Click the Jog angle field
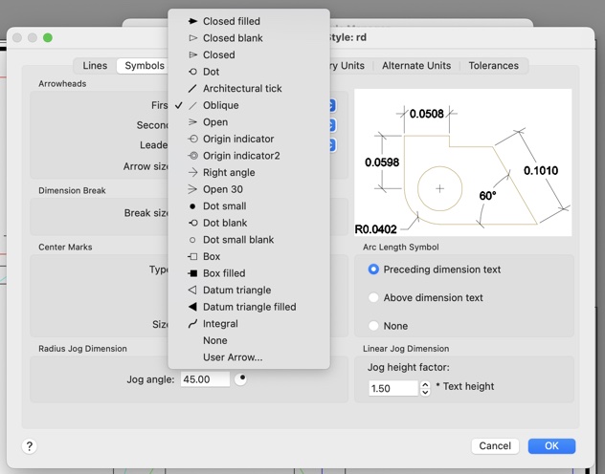 click(205, 379)
